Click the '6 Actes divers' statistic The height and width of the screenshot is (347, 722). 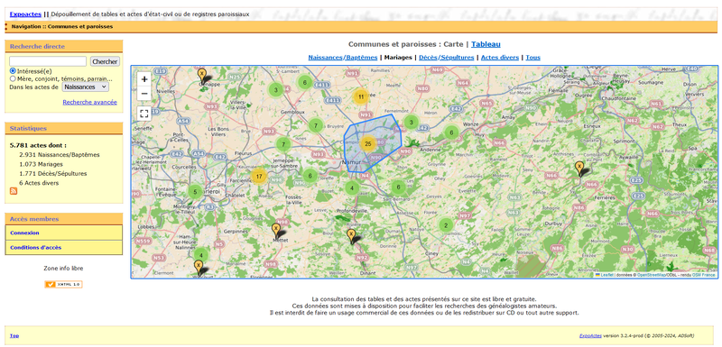coord(39,182)
